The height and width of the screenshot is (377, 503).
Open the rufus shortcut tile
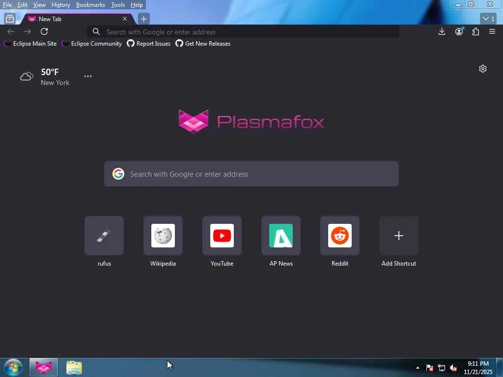[104, 236]
